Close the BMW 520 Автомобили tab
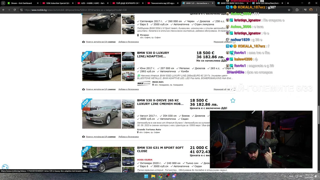 213,3
